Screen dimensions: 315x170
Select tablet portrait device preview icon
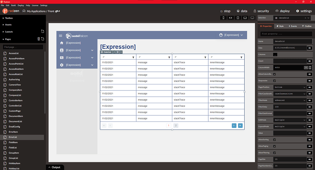[238, 18]
